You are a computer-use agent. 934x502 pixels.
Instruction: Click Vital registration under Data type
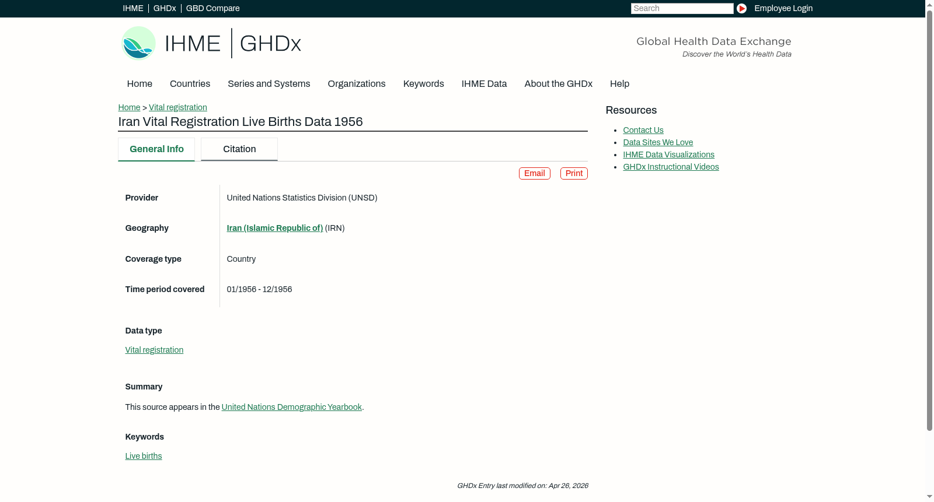[154, 350]
